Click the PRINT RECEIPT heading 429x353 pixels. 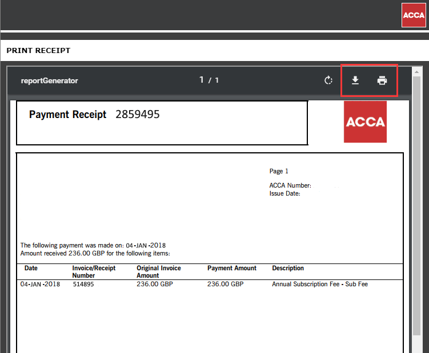click(x=38, y=51)
